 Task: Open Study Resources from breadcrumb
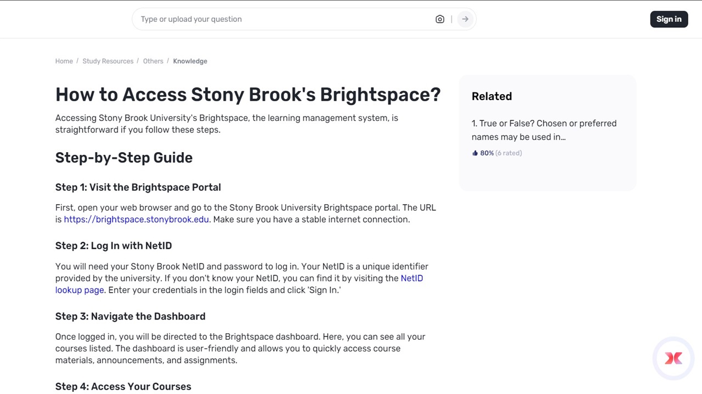107,61
